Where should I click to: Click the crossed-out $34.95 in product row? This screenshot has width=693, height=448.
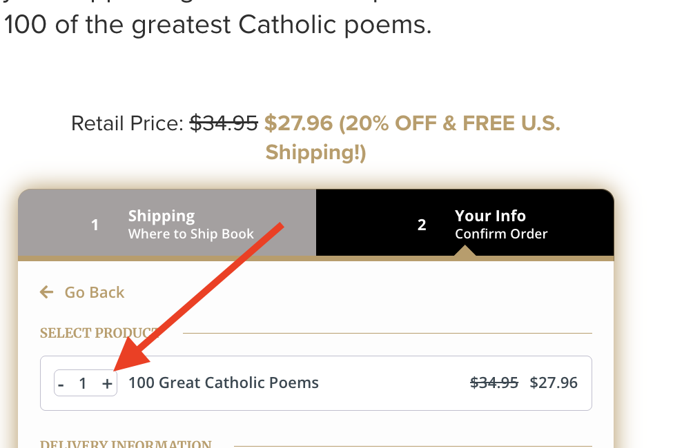tap(494, 383)
